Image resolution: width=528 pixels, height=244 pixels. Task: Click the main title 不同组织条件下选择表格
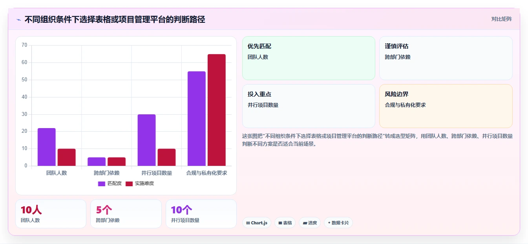tap(115, 19)
